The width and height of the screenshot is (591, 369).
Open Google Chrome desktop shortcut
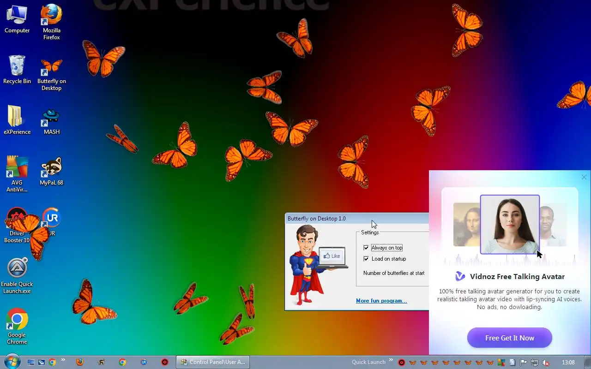pos(17,327)
